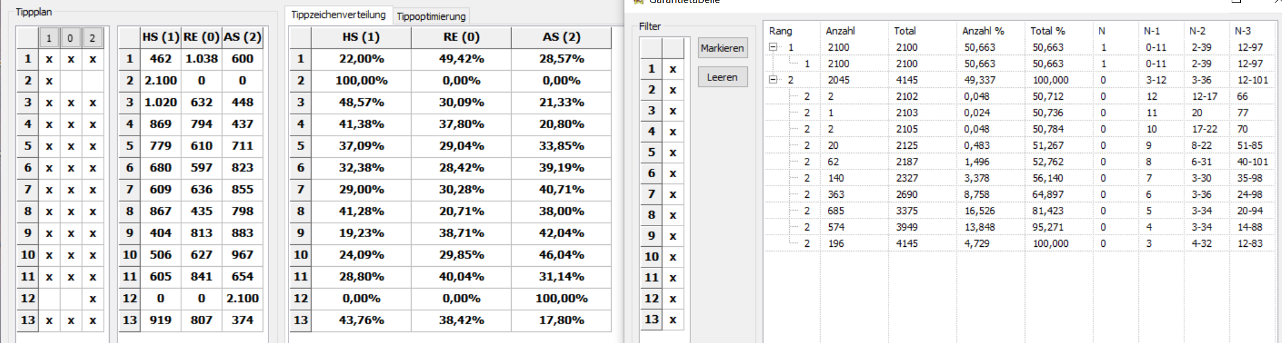
Task: Sort by the Anzahl % column header
Action: [x=983, y=31]
